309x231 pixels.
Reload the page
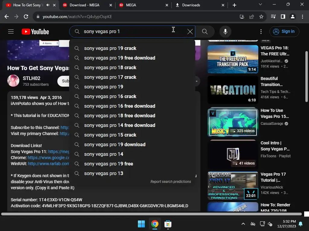point(26,17)
